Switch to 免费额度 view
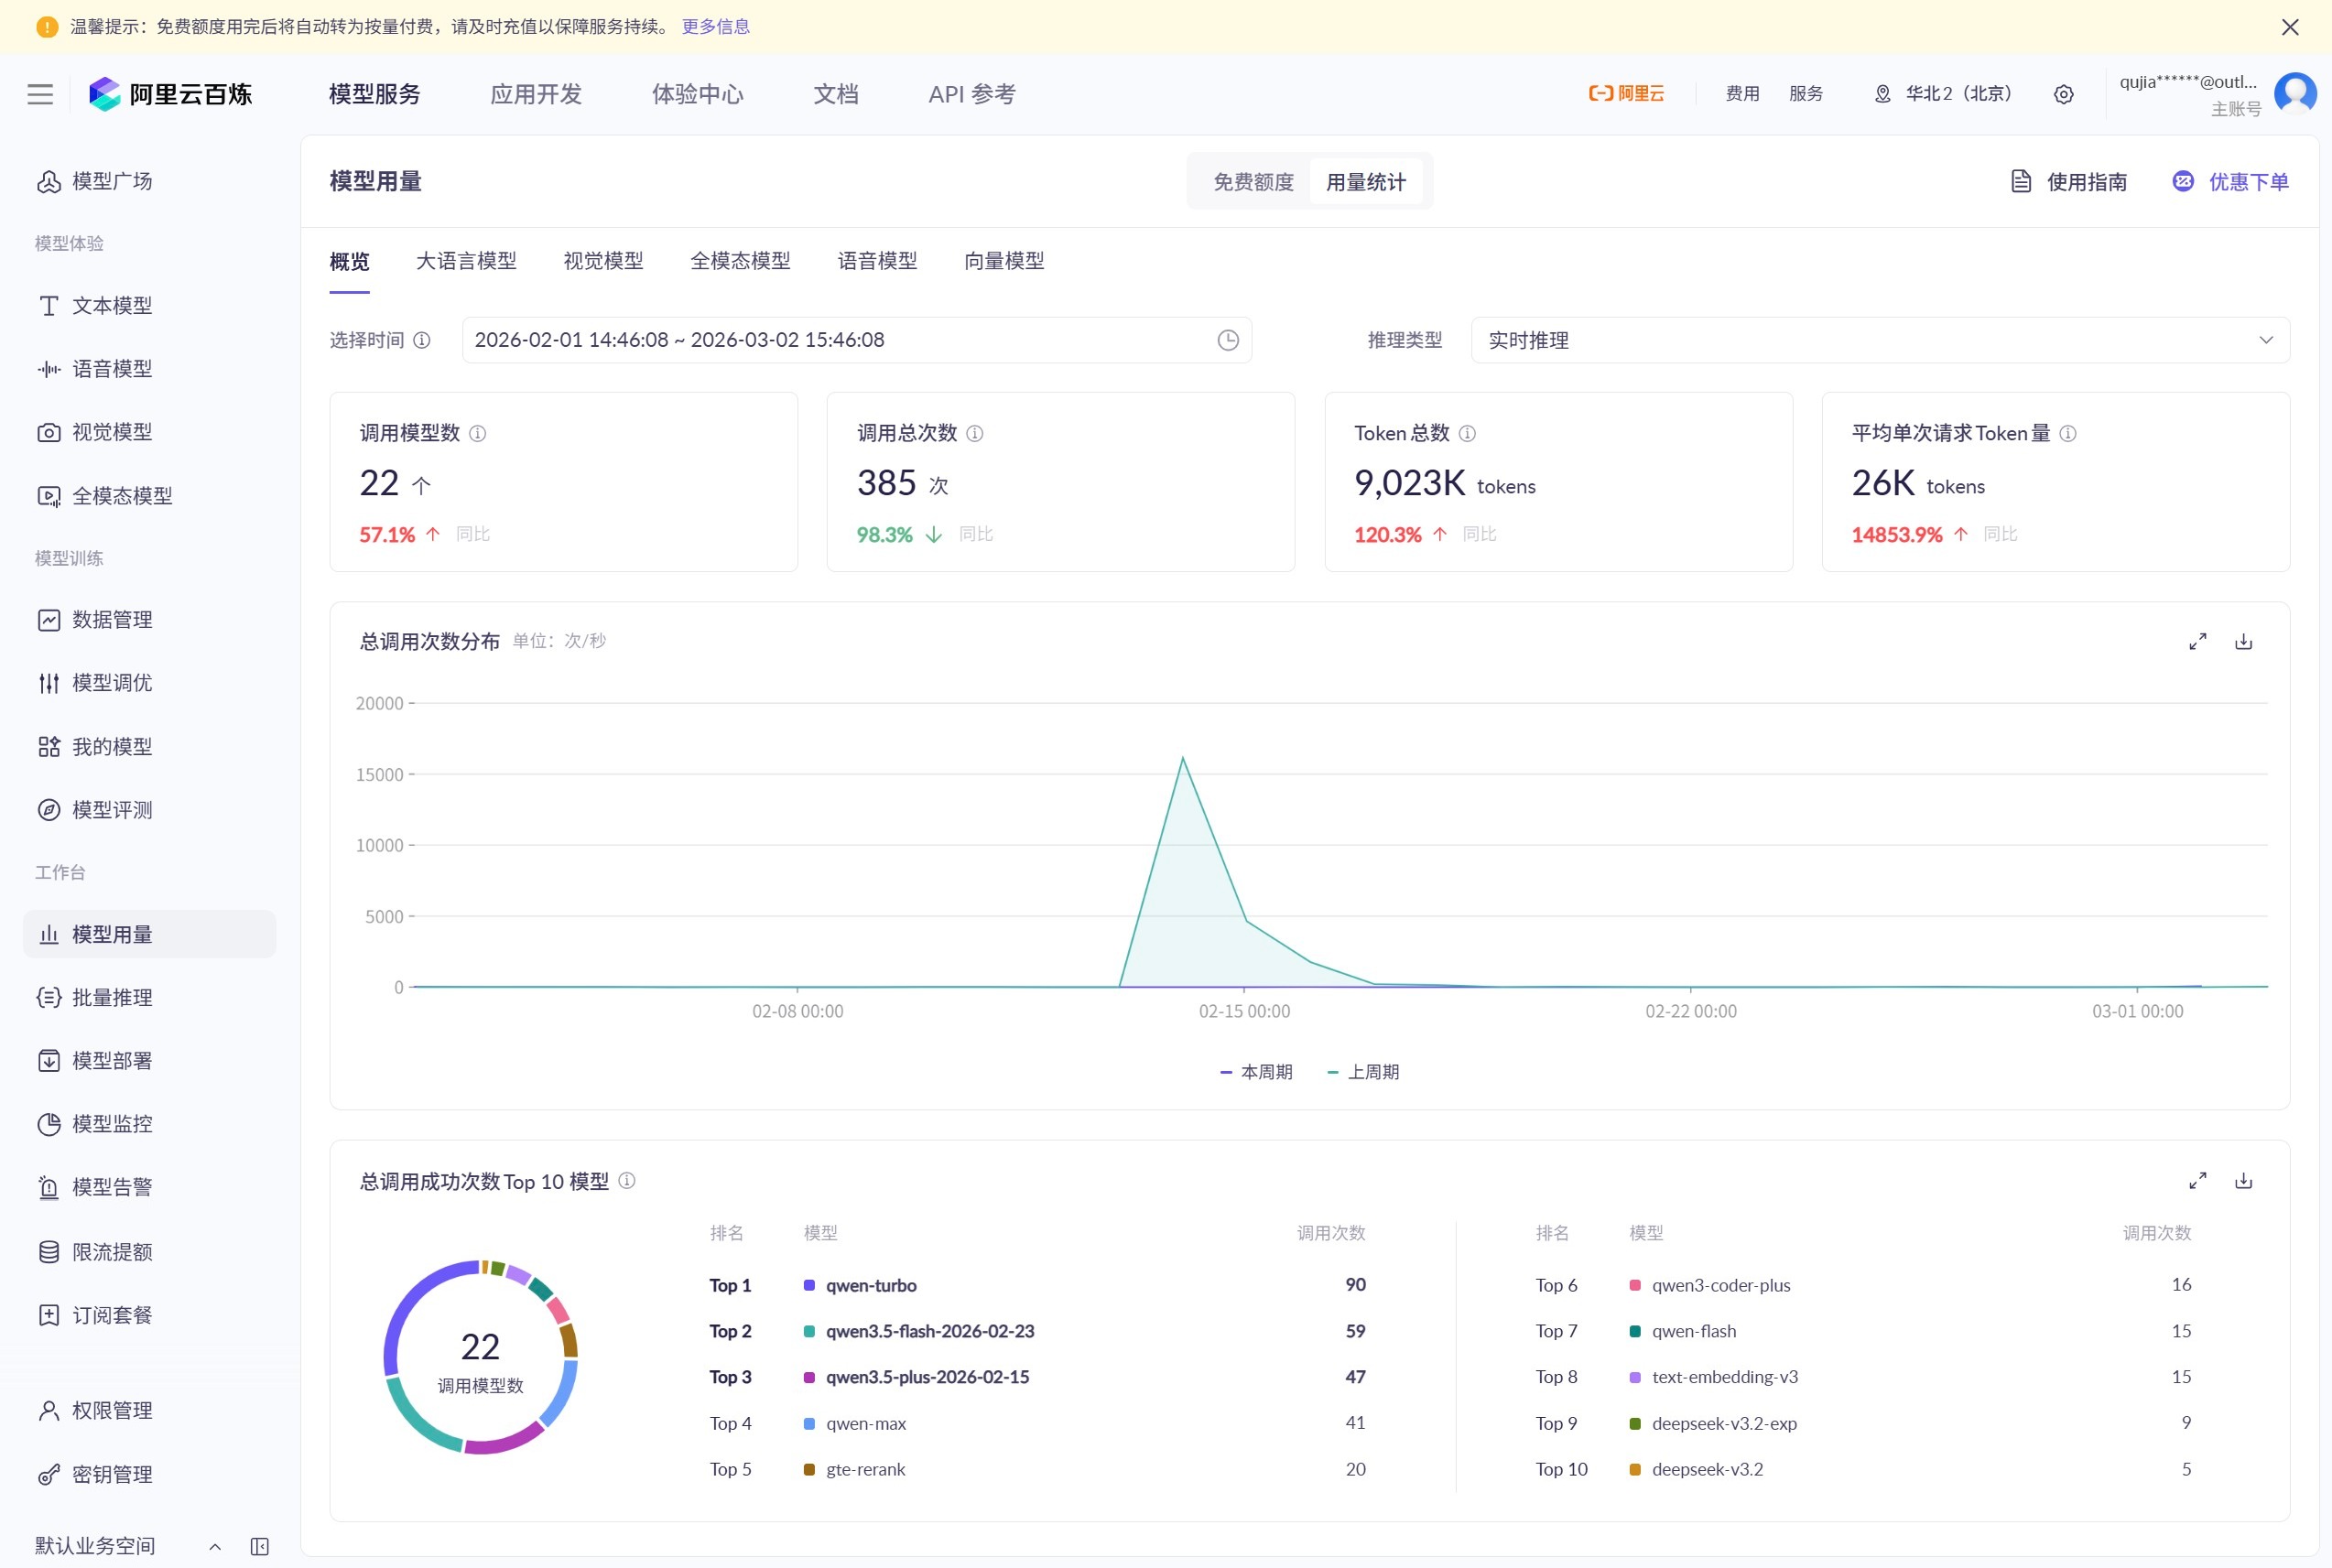 1253,182
